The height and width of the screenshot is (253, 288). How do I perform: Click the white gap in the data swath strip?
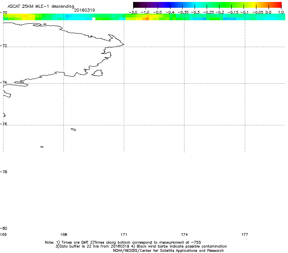pyautogui.click(x=94, y=19)
